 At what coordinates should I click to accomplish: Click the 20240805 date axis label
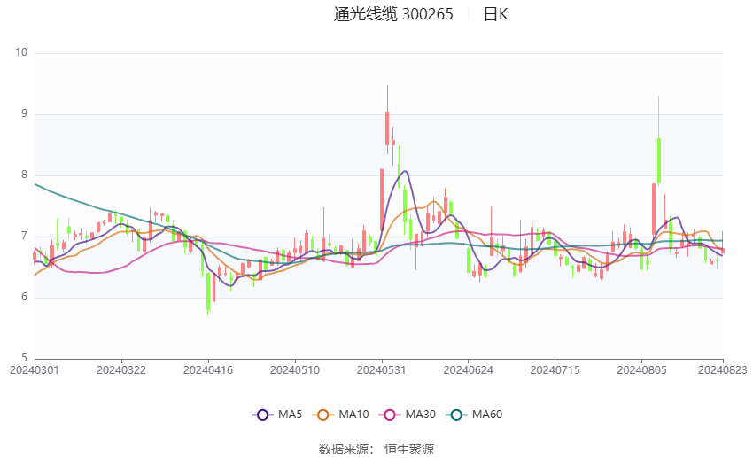click(641, 370)
